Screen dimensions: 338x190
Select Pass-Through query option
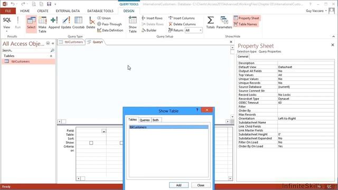109,24
